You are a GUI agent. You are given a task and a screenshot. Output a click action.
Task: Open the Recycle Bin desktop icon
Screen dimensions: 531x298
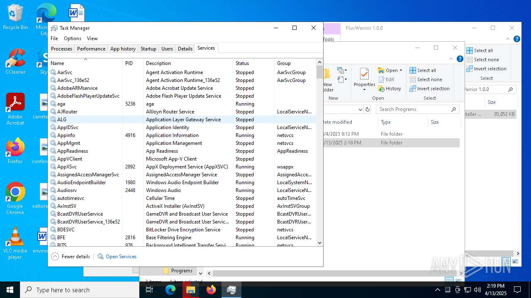coord(15,17)
